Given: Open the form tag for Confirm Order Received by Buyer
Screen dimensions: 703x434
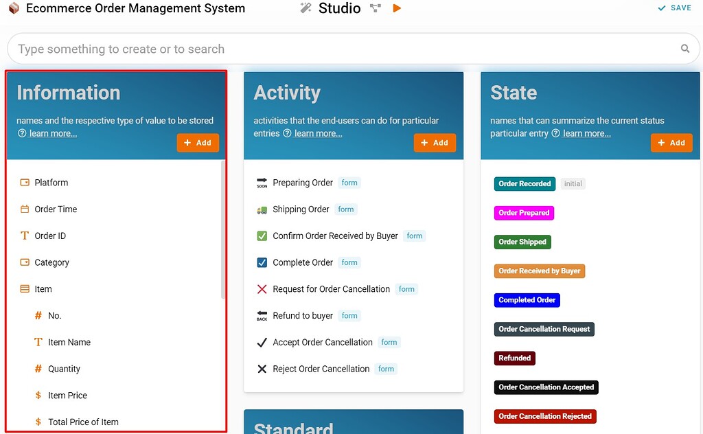Looking at the screenshot, I should (x=414, y=236).
